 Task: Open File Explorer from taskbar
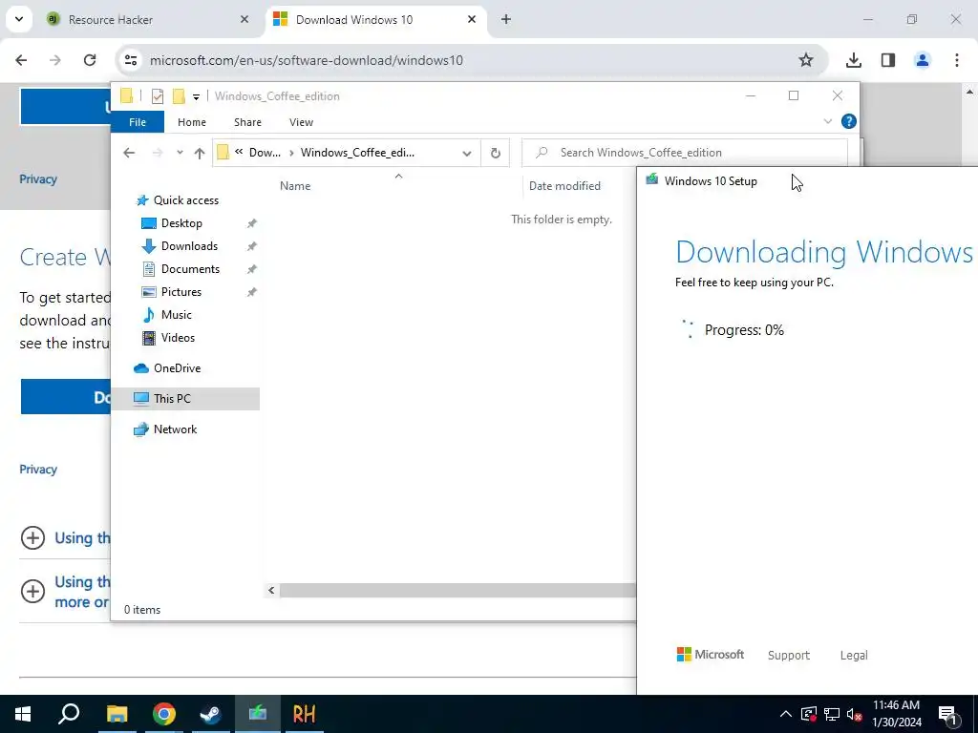117,714
